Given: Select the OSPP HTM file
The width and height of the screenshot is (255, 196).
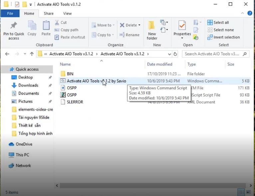Looking at the screenshot, I should tap(72, 88).
